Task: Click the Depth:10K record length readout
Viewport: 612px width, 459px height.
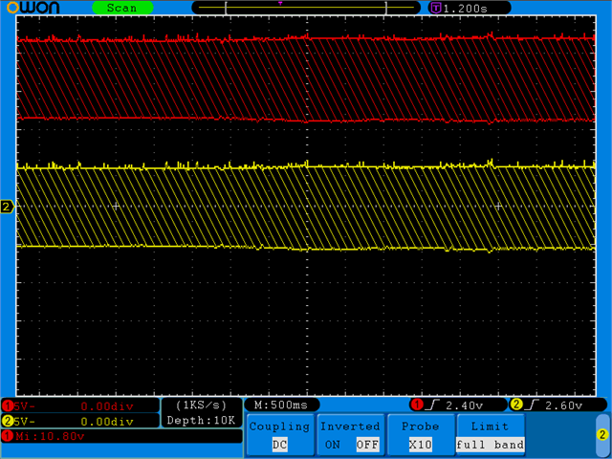Action: (200, 421)
